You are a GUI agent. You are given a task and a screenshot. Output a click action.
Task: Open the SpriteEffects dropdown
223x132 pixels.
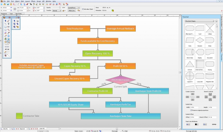coord(74,8)
